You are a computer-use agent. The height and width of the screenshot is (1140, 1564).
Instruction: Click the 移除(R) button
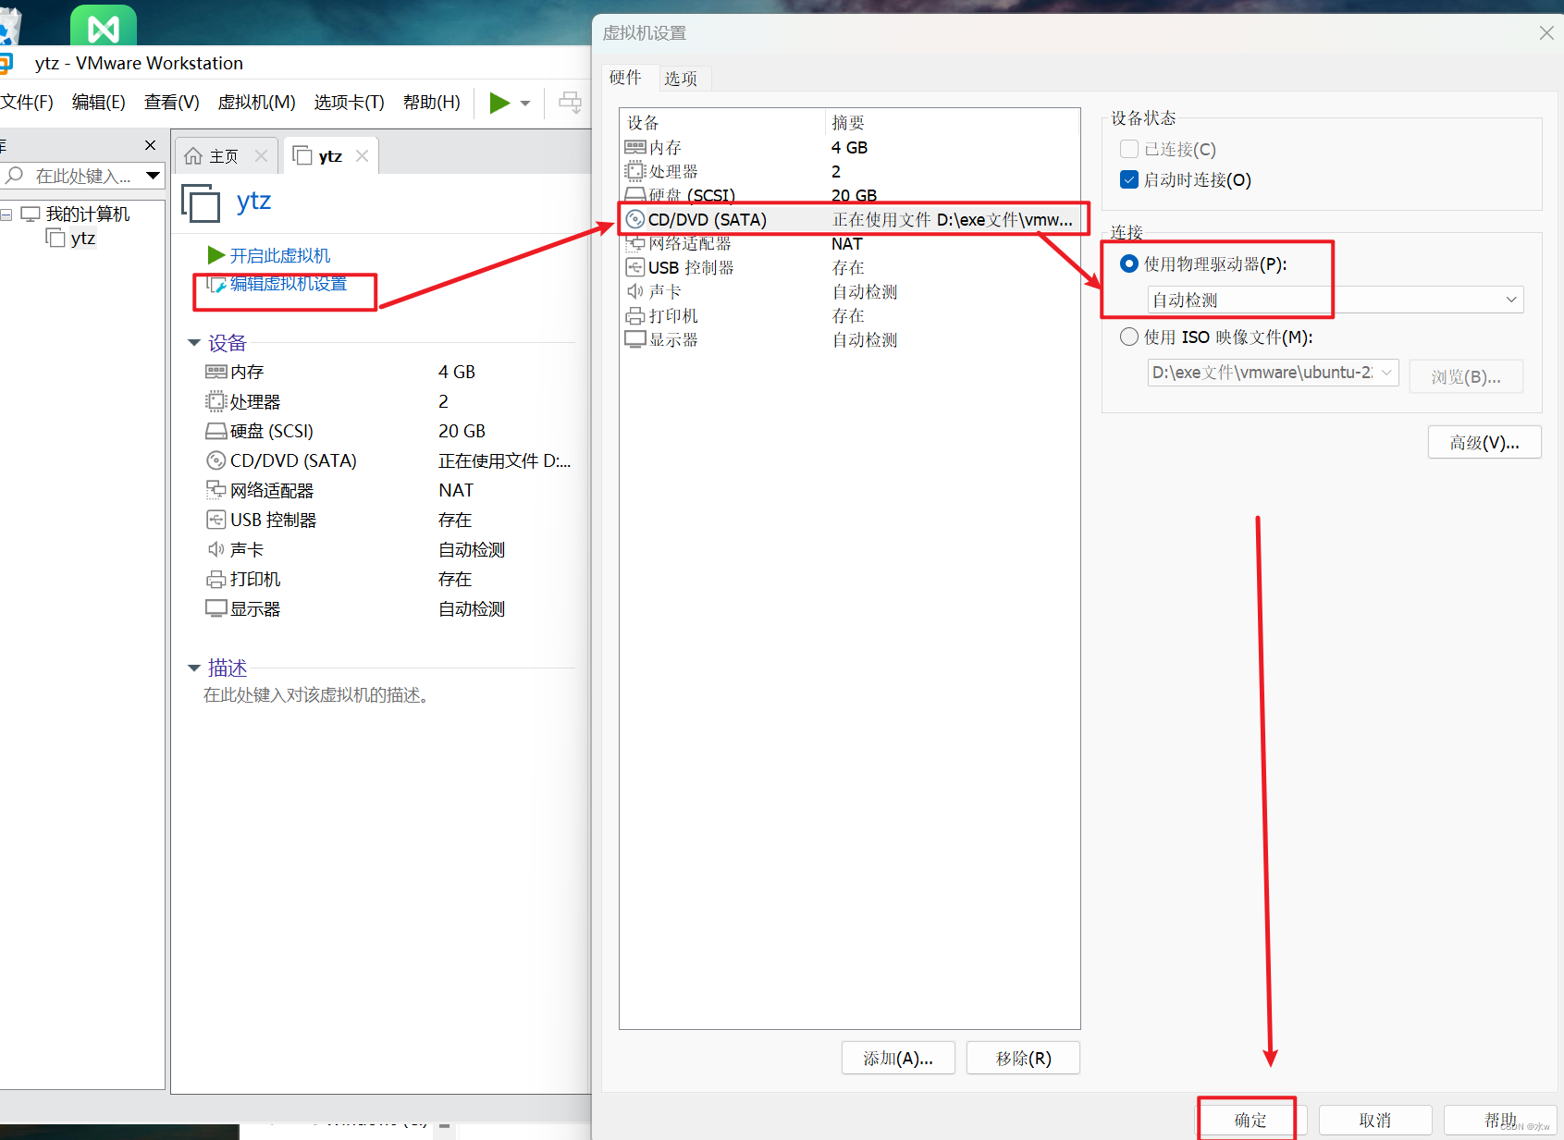1023,1058
